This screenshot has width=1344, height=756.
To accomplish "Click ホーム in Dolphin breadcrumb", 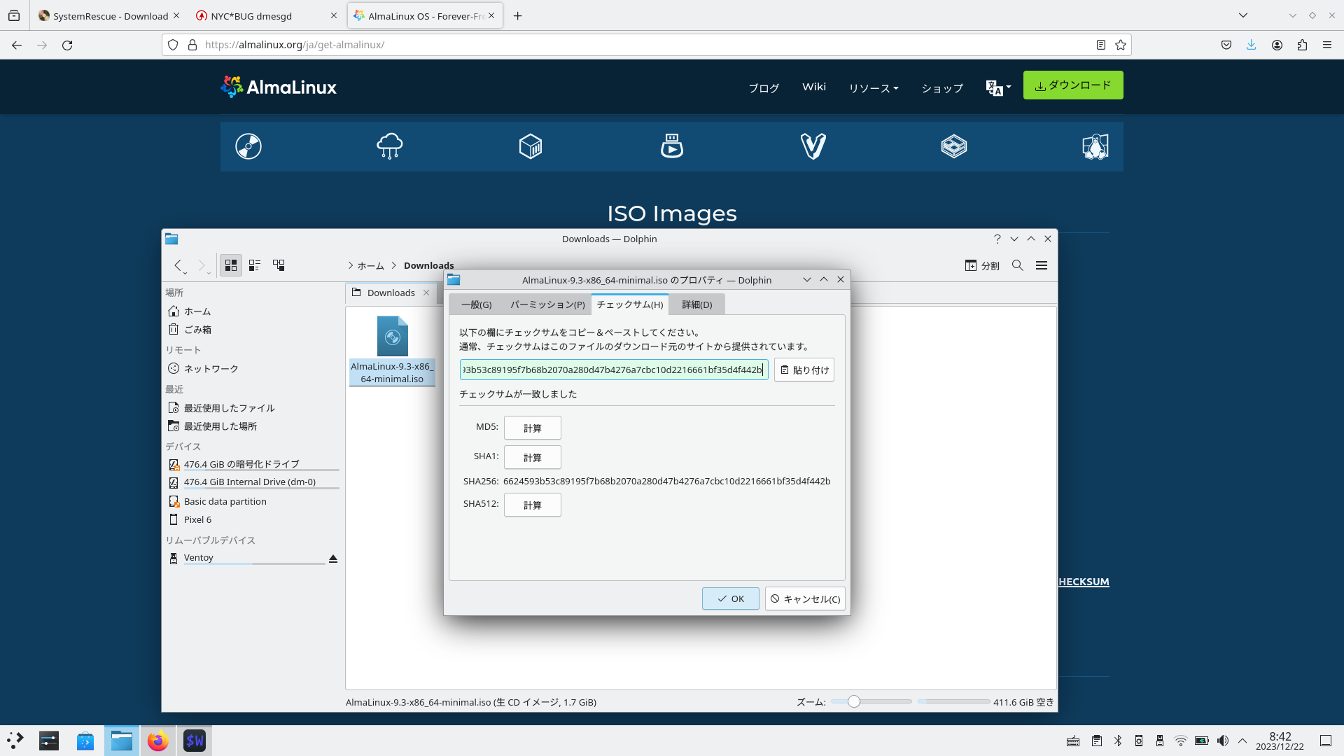I will 370,265.
